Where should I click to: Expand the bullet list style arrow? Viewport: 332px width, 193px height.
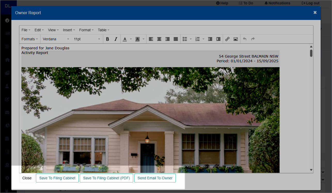191,39
